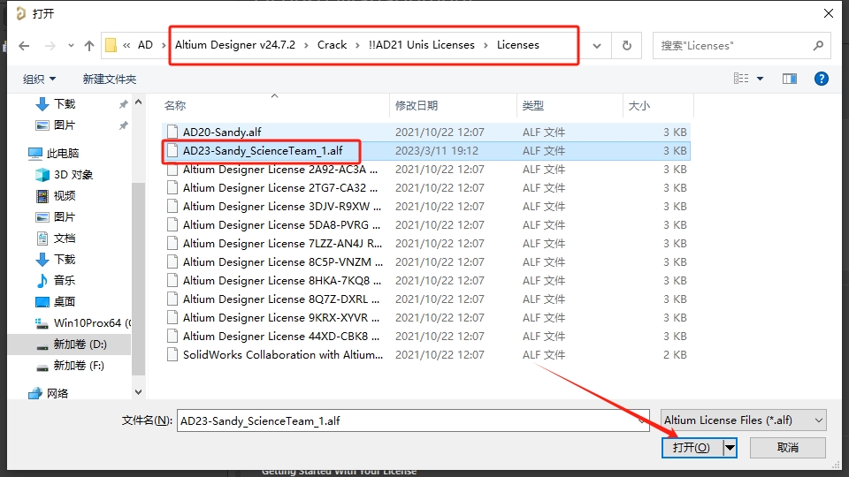Open 图片 under 此电脑
Viewport: 849px width, 477px height.
click(x=65, y=217)
